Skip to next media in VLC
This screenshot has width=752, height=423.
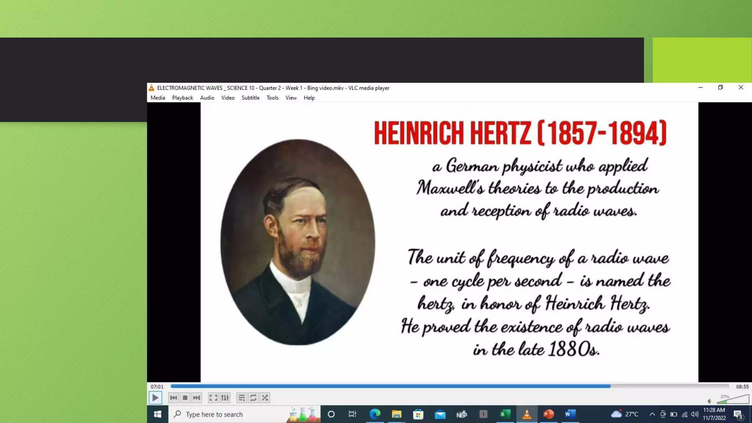tap(196, 398)
